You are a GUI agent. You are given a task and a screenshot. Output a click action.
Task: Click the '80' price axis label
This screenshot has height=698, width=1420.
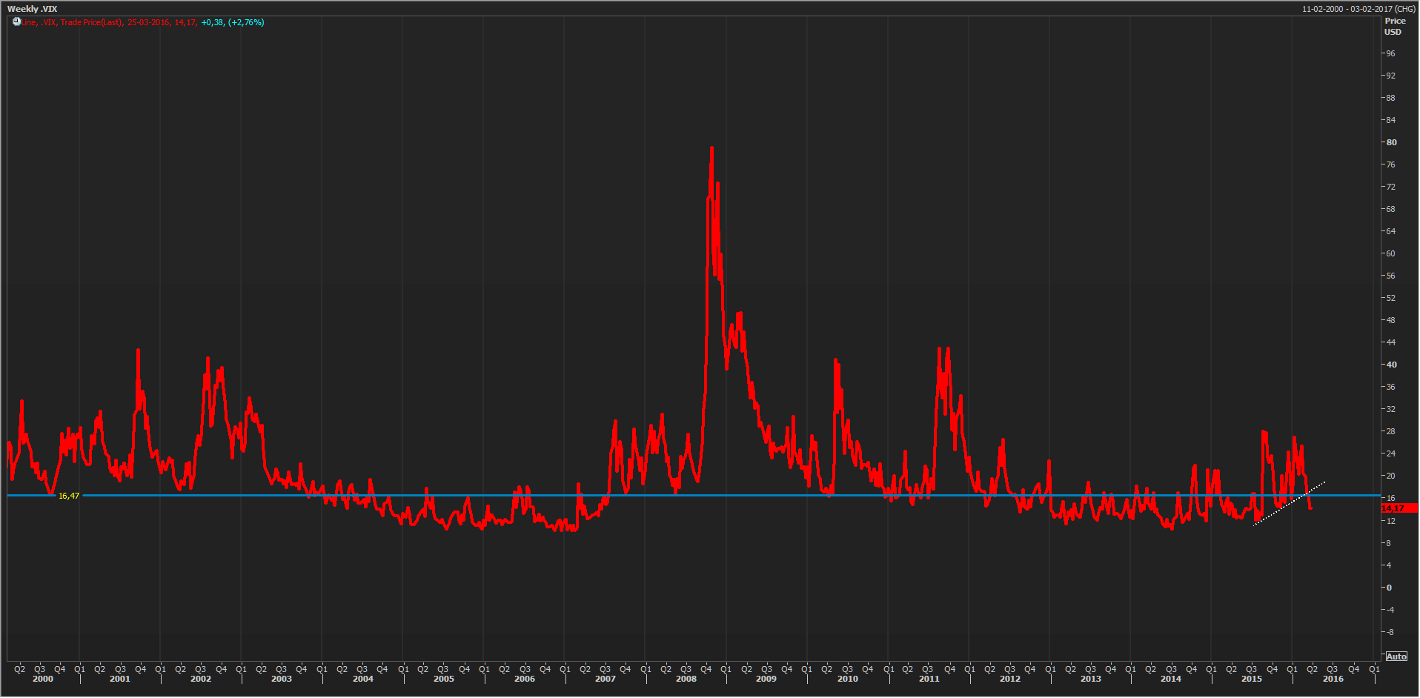pyautogui.click(x=1392, y=142)
